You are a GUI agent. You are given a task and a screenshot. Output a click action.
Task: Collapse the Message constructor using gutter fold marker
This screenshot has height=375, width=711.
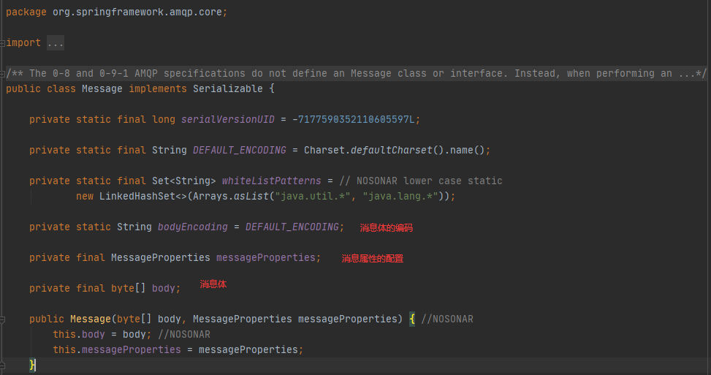click(x=2, y=319)
